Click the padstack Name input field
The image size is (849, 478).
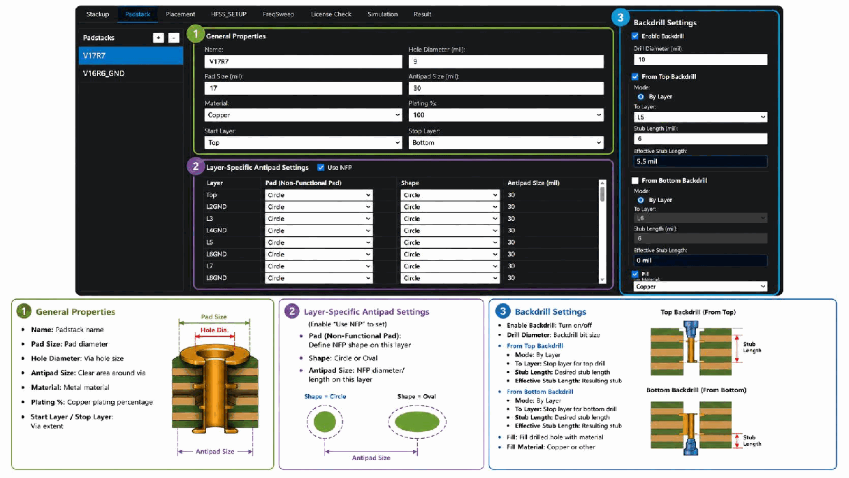click(303, 61)
